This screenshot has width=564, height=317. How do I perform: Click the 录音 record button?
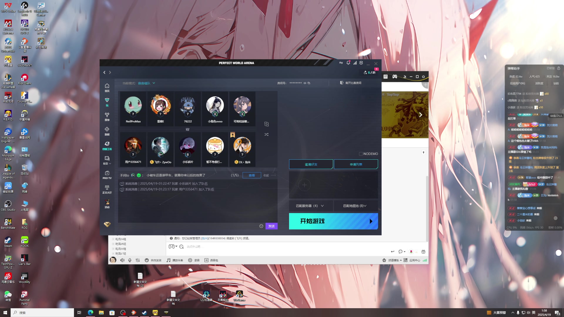click(x=194, y=260)
